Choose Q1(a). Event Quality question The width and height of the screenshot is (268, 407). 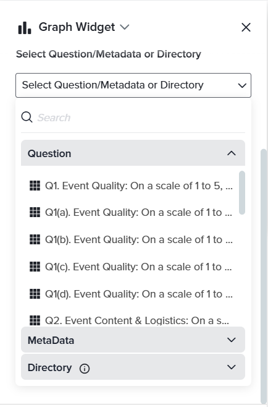(131, 213)
